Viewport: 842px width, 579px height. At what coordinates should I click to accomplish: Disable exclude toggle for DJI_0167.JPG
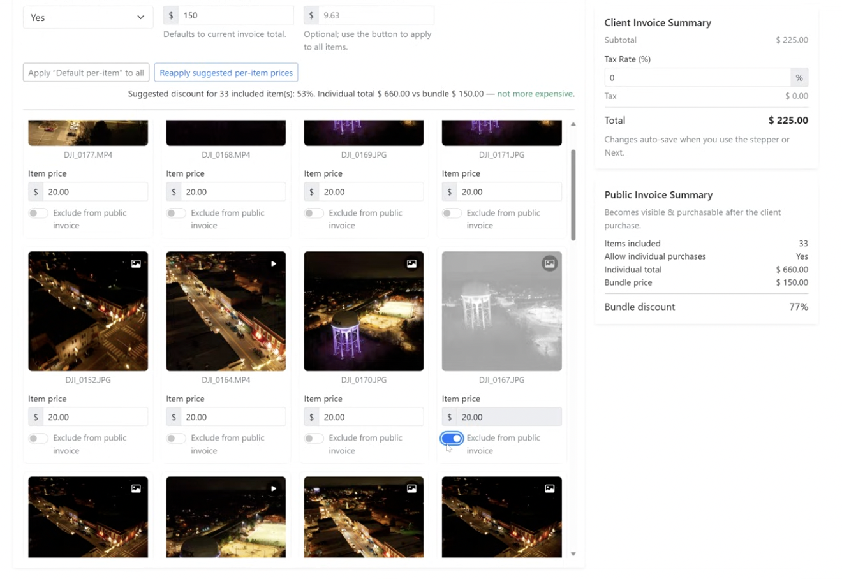[452, 438]
